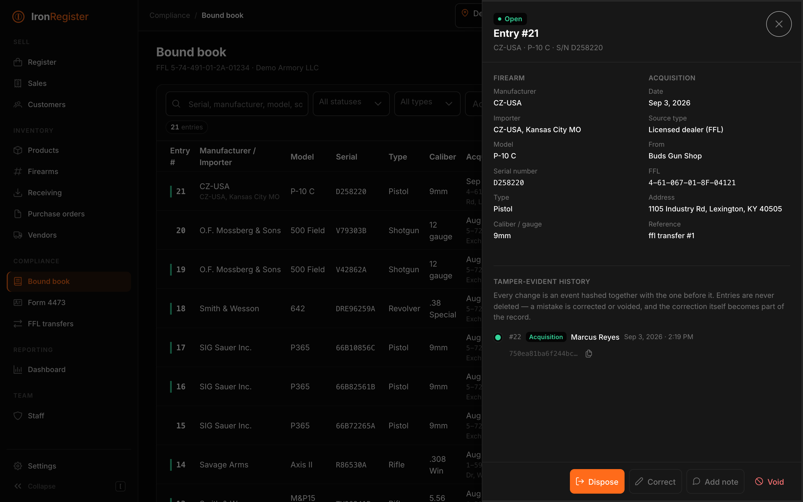Click the search magnifier icon
Screen dimensions: 803x502
click(176, 104)
